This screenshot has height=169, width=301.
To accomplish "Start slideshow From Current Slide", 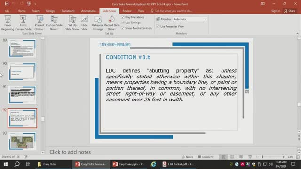I will point(23,23).
